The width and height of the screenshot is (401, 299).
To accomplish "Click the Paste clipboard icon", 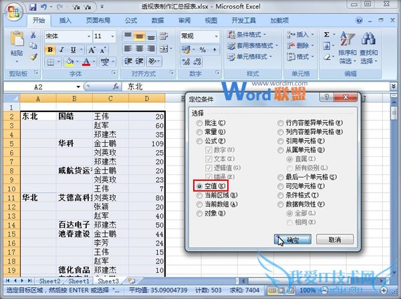I will click(x=17, y=39).
